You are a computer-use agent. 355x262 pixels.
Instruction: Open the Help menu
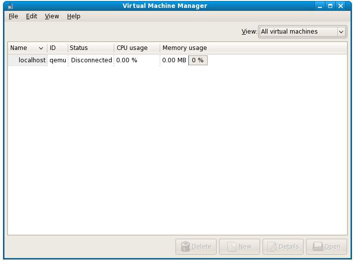74,16
